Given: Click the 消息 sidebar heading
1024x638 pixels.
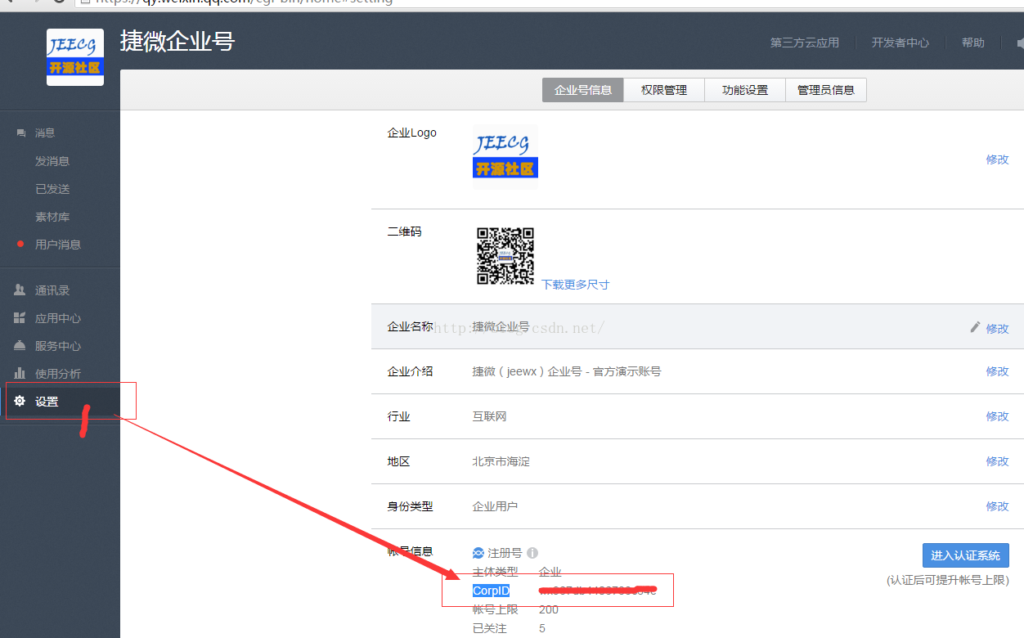Looking at the screenshot, I should coord(45,133).
